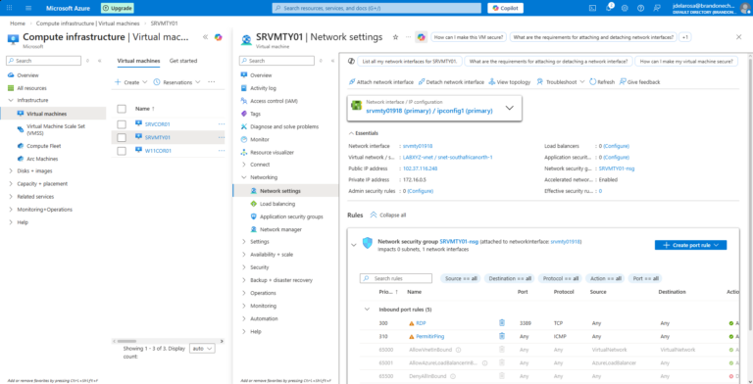Open public IP address 102.37.116.248 link

(x=421, y=168)
